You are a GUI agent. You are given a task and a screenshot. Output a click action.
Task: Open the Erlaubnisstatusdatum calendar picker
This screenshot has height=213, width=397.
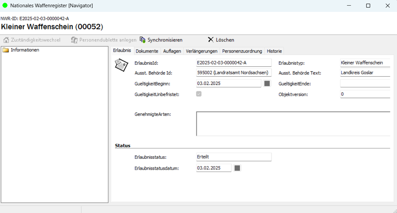click(237, 168)
